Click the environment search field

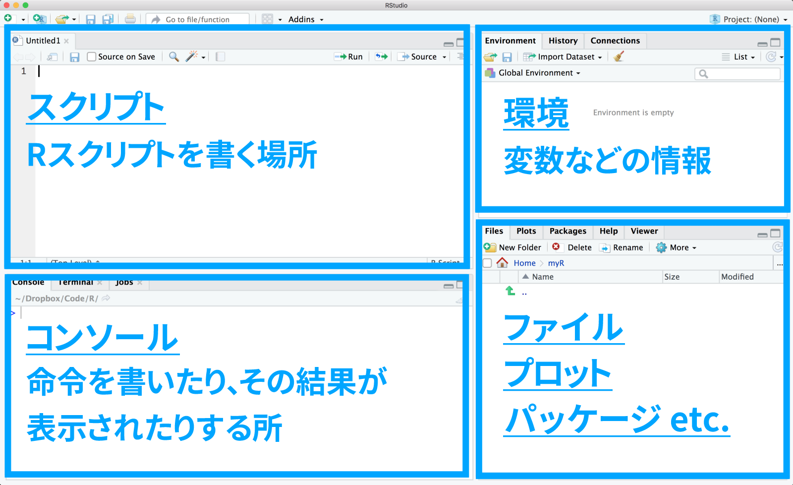[x=742, y=74]
